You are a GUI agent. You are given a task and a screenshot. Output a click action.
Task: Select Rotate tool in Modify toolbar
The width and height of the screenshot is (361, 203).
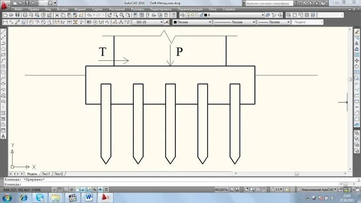(357, 66)
